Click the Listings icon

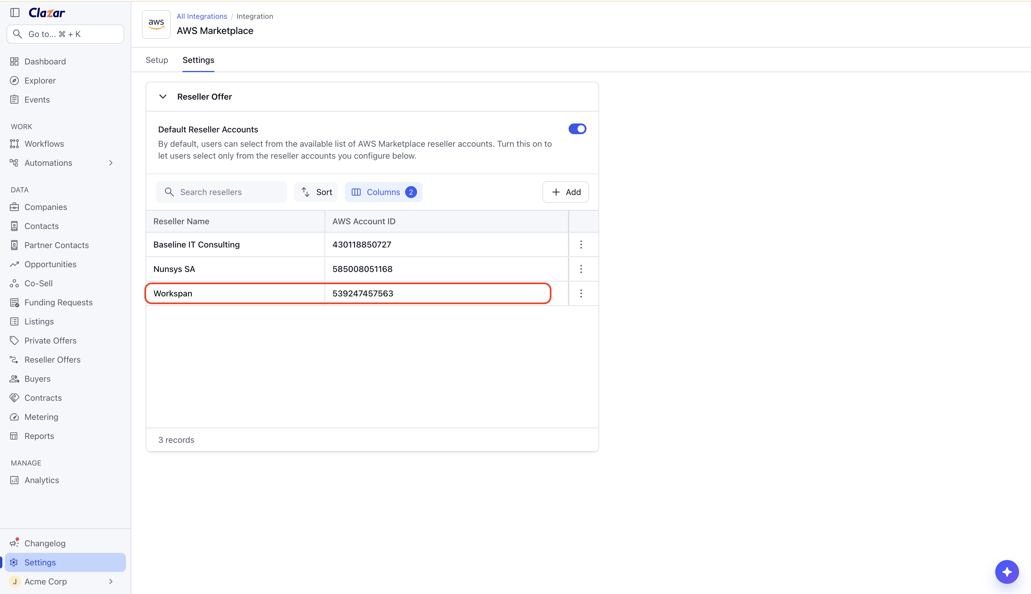14,321
